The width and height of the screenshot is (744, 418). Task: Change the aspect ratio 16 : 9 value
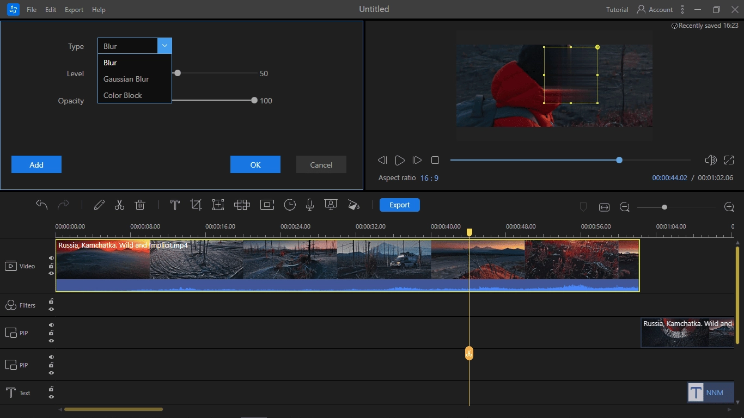click(x=429, y=178)
